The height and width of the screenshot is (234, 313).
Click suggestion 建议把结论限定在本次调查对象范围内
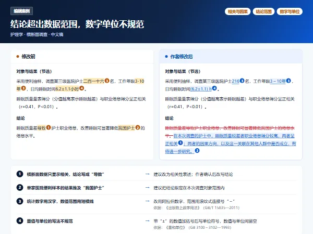click(189, 188)
